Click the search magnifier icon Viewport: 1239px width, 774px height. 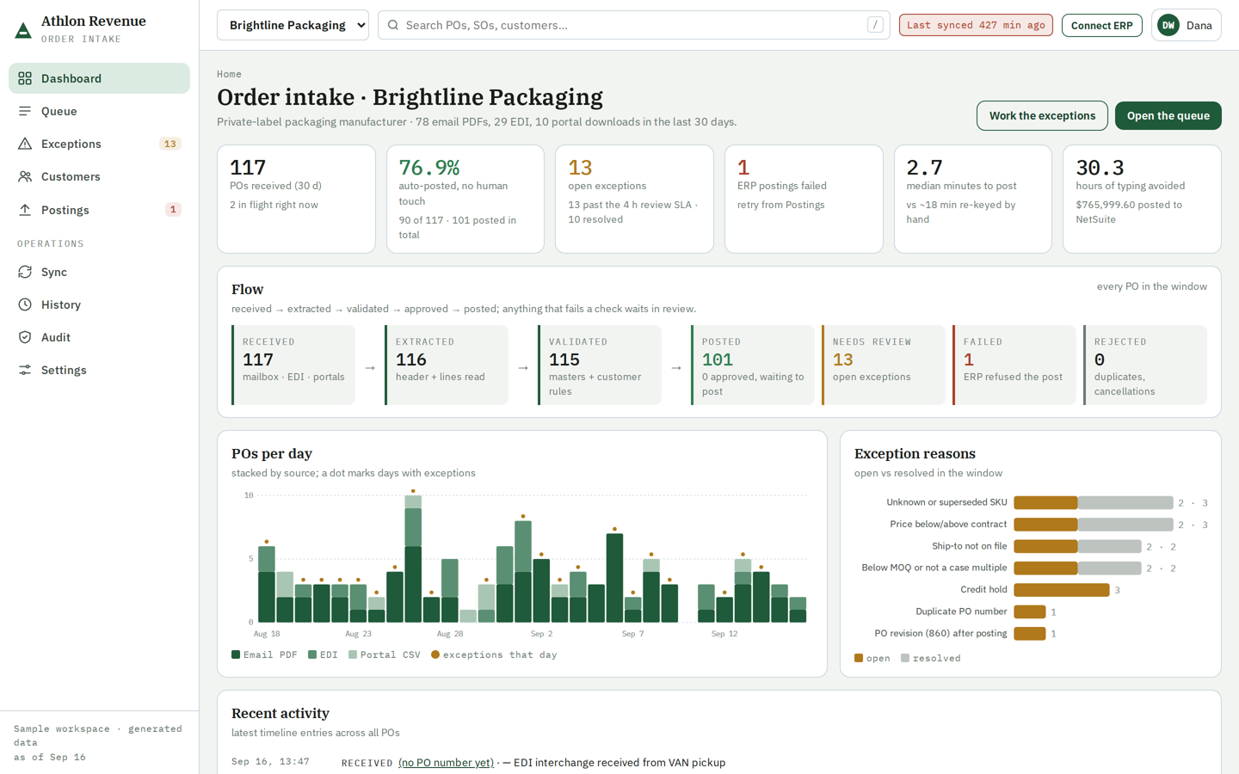pos(393,25)
